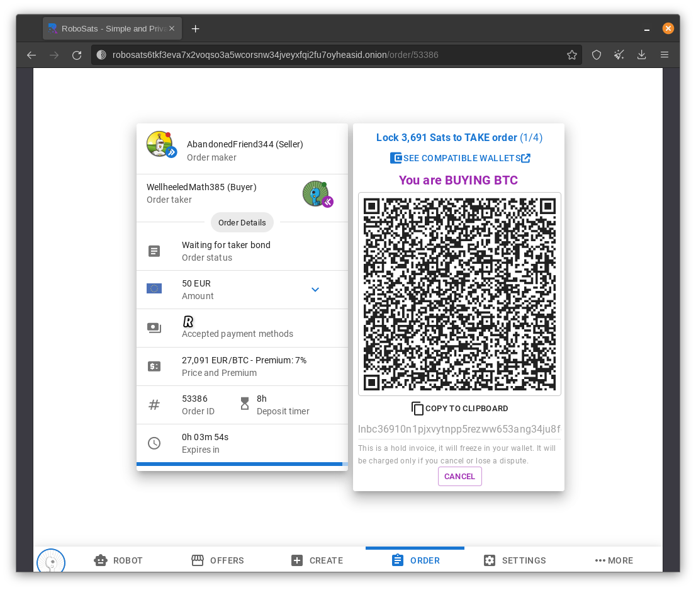Click the EUR flag icon

click(x=154, y=289)
